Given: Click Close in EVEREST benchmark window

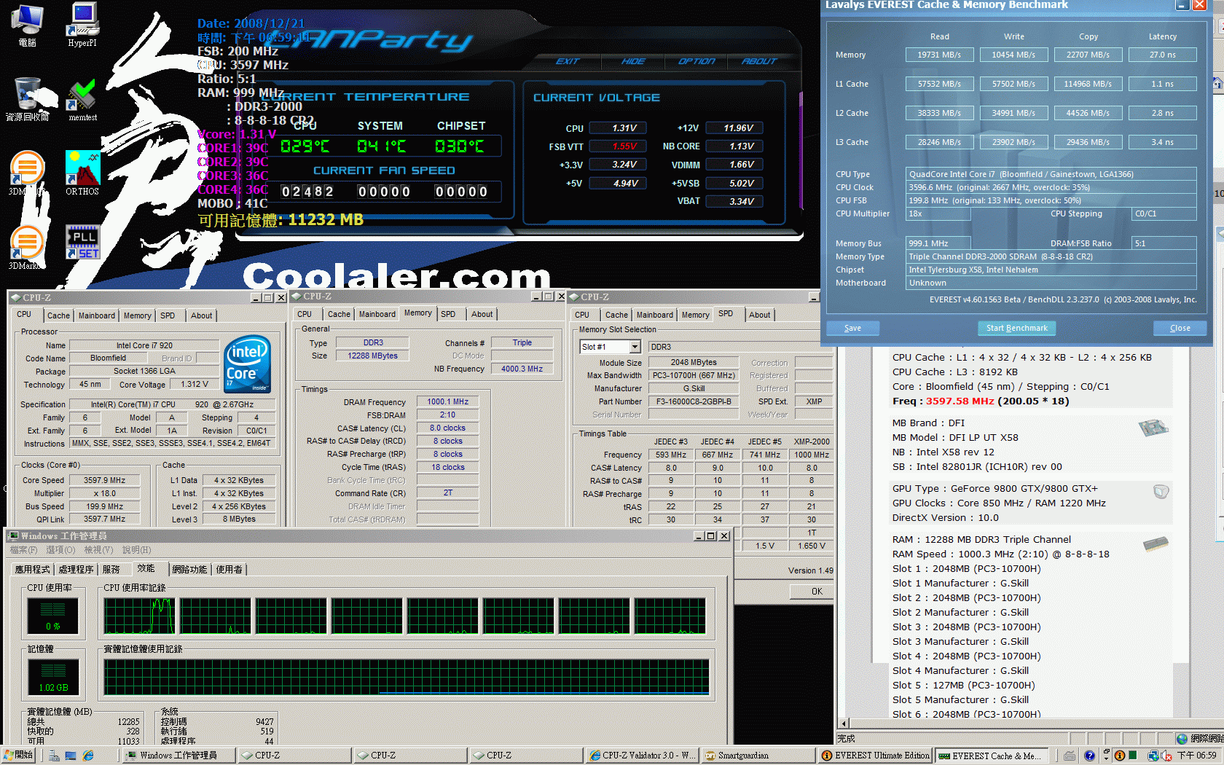Looking at the screenshot, I should [x=1180, y=328].
